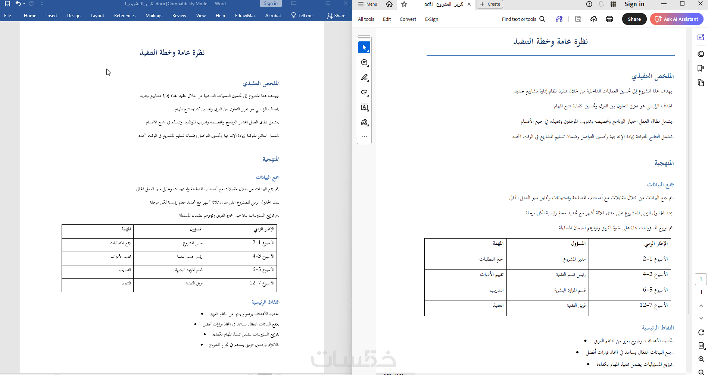Click the Tell me search box in Word
The height and width of the screenshot is (375, 708).
coord(302,16)
